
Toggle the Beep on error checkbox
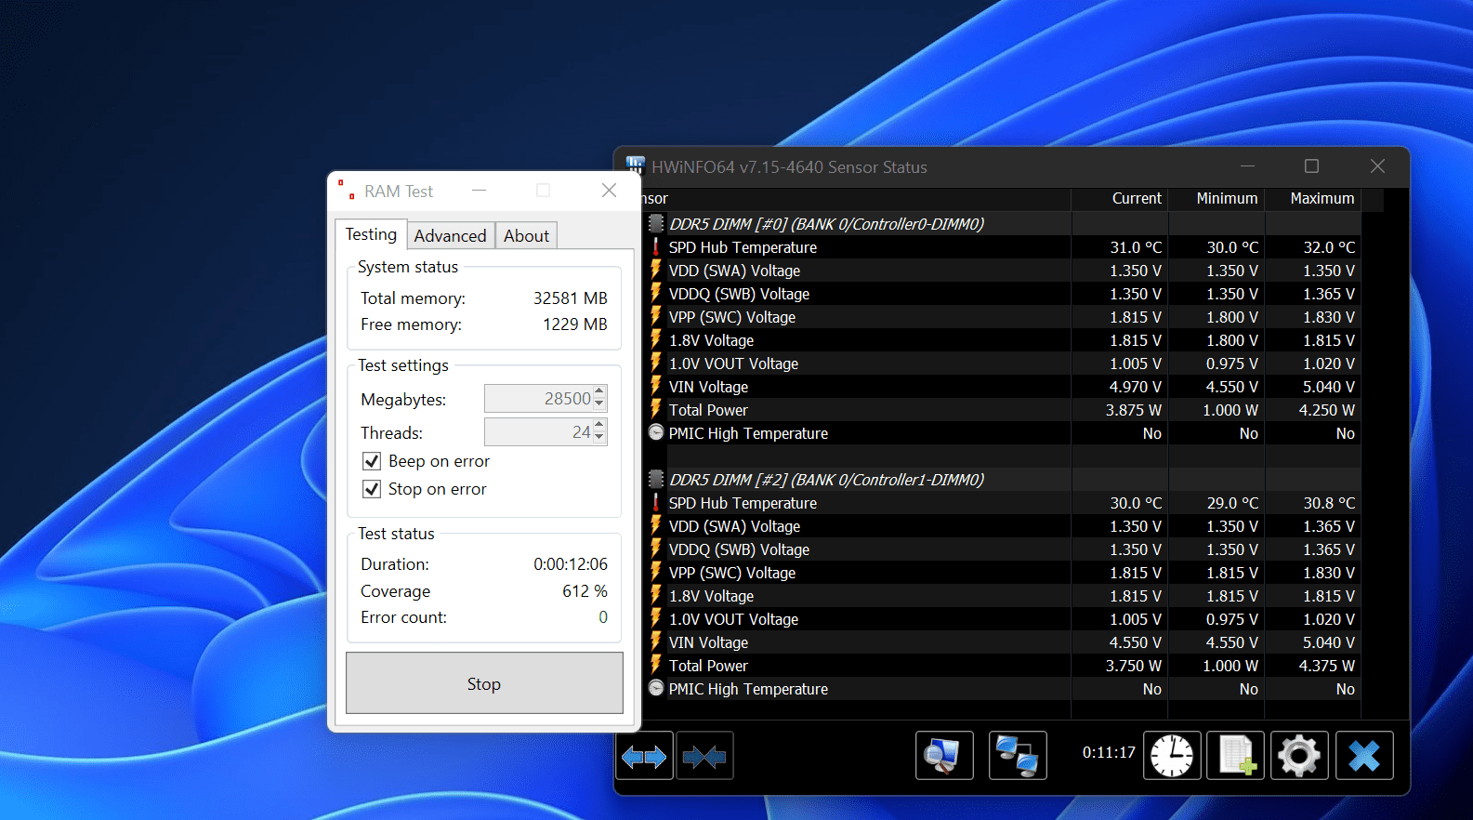coord(372,461)
